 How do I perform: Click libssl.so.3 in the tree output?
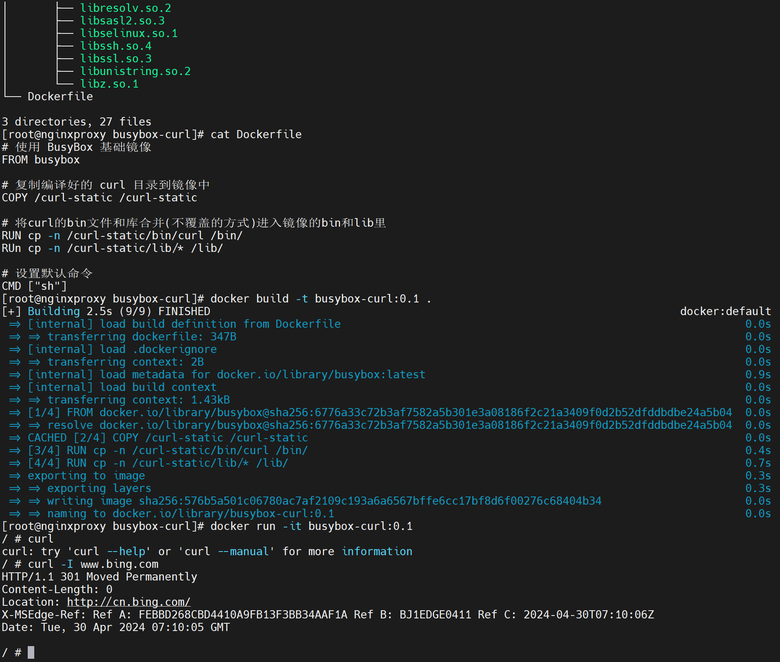116,59
